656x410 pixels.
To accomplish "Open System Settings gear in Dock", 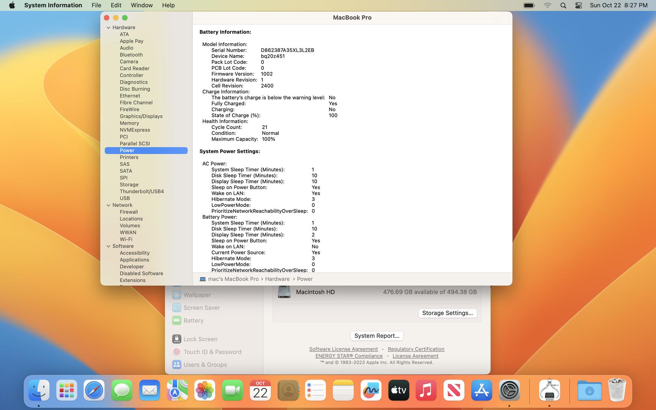I will 509,390.
